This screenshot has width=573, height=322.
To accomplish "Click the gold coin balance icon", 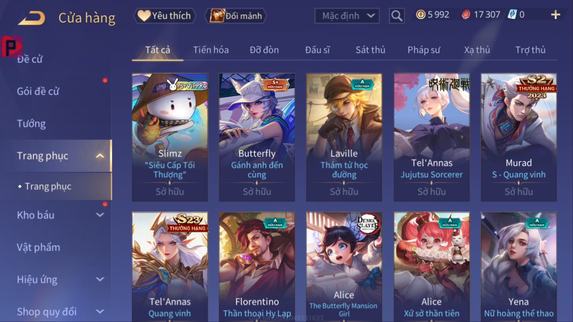I will 420,15.
